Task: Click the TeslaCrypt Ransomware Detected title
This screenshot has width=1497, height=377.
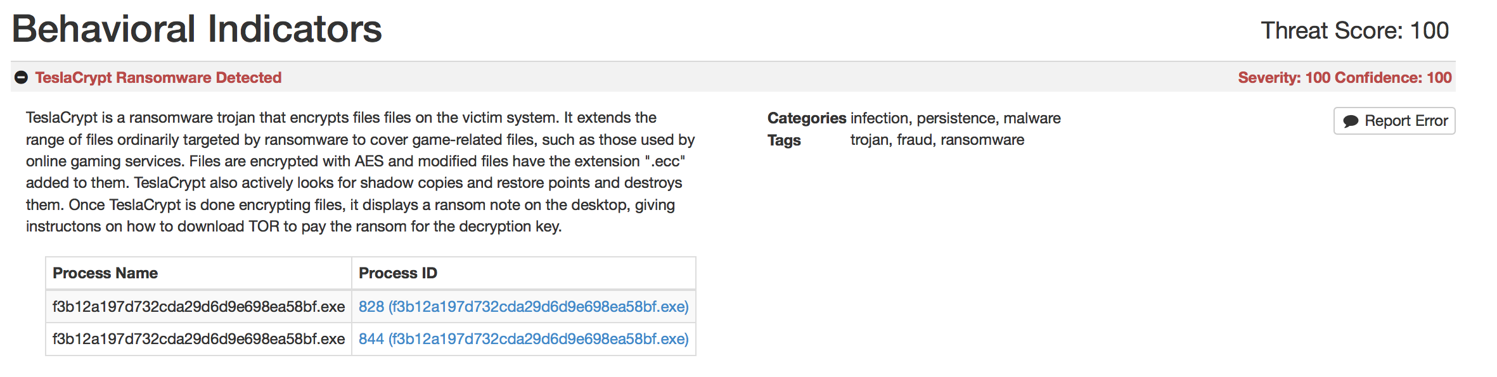Action: click(158, 78)
